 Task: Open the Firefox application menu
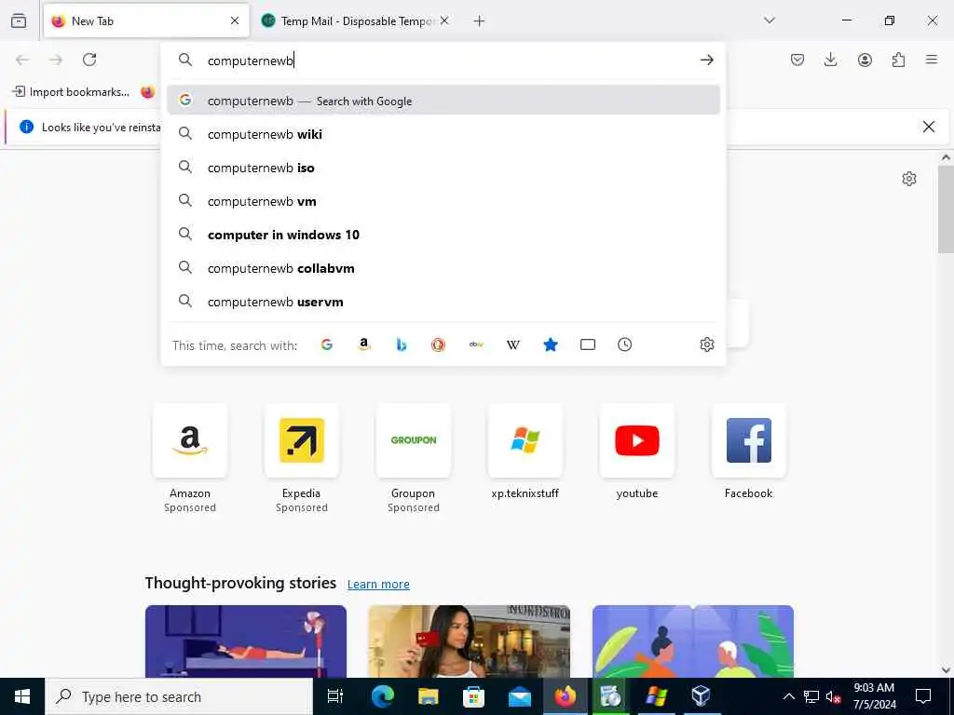[932, 60]
